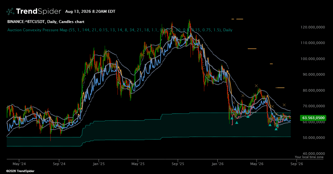This screenshot has width=333, height=174.
Task: Click the 50.000,0000 price axis label
Action: [313, 138]
